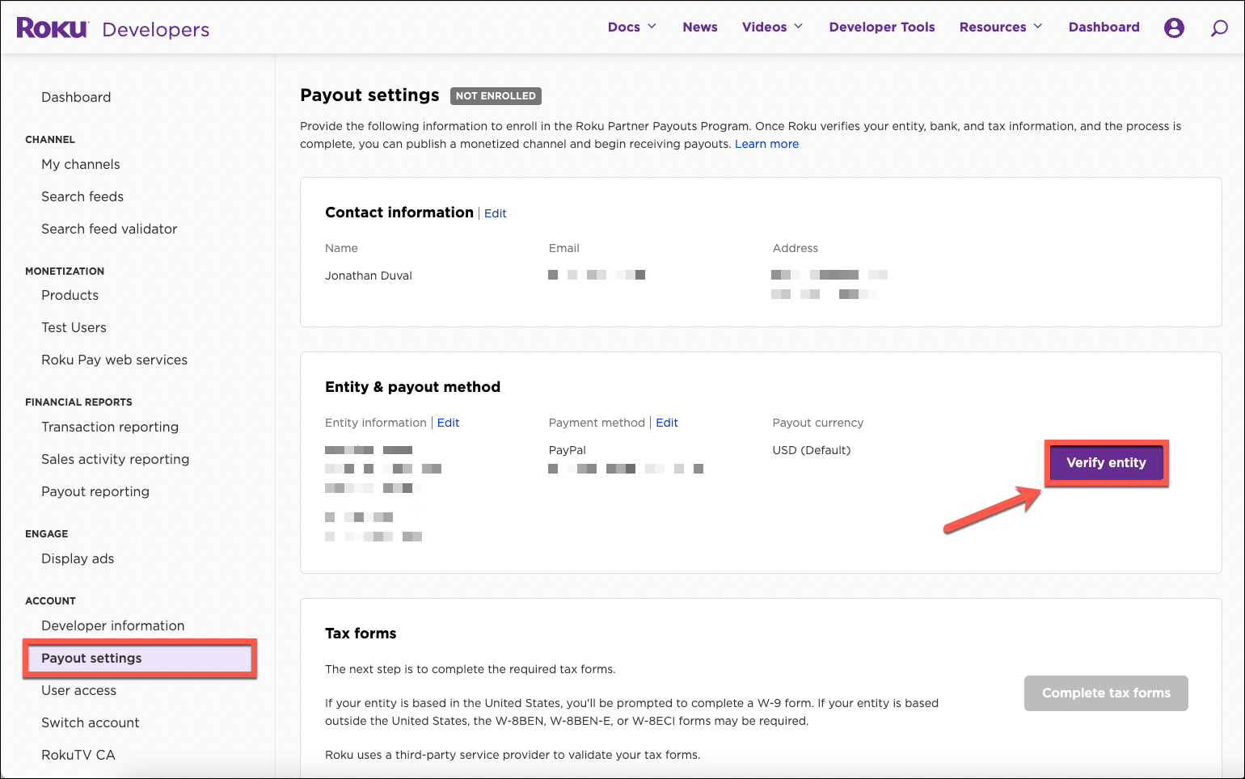Expand the Videos dropdown menu
The width and height of the screenshot is (1245, 779).
pyautogui.click(x=773, y=27)
